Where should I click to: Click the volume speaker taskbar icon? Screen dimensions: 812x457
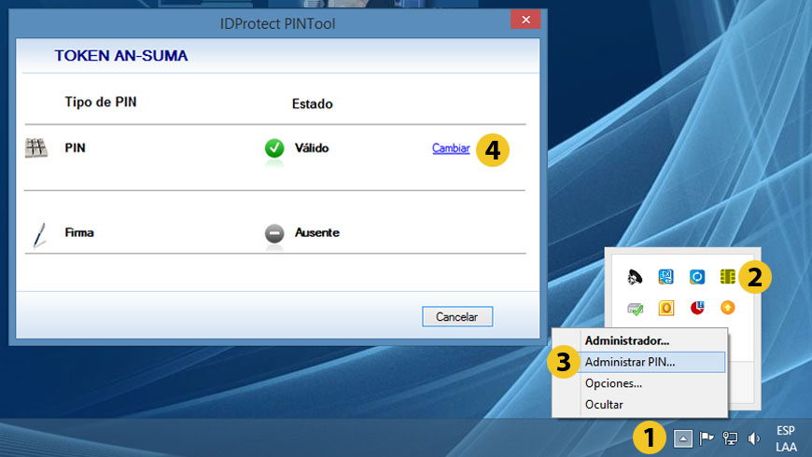coord(754,439)
